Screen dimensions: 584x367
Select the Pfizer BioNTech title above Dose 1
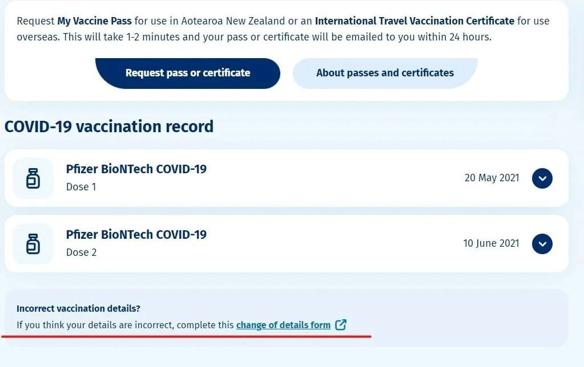pos(136,169)
